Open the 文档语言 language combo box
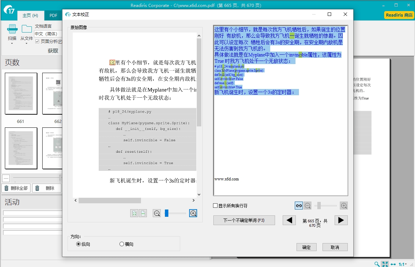The height and width of the screenshot is (267, 415). tap(48, 34)
